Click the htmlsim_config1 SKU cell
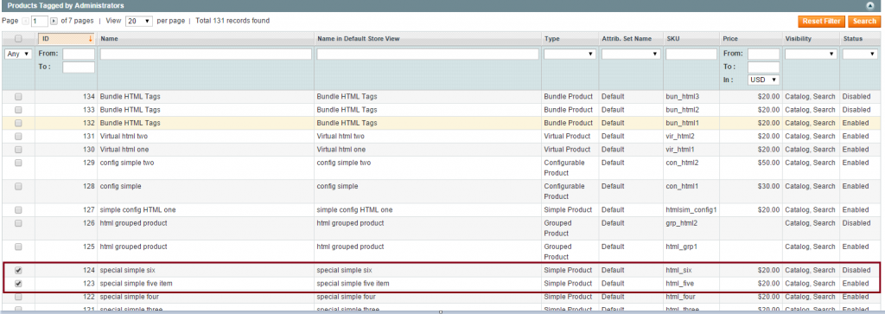Image resolution: width=885 pixels, height=314 pixels. [x=691, y=209]
